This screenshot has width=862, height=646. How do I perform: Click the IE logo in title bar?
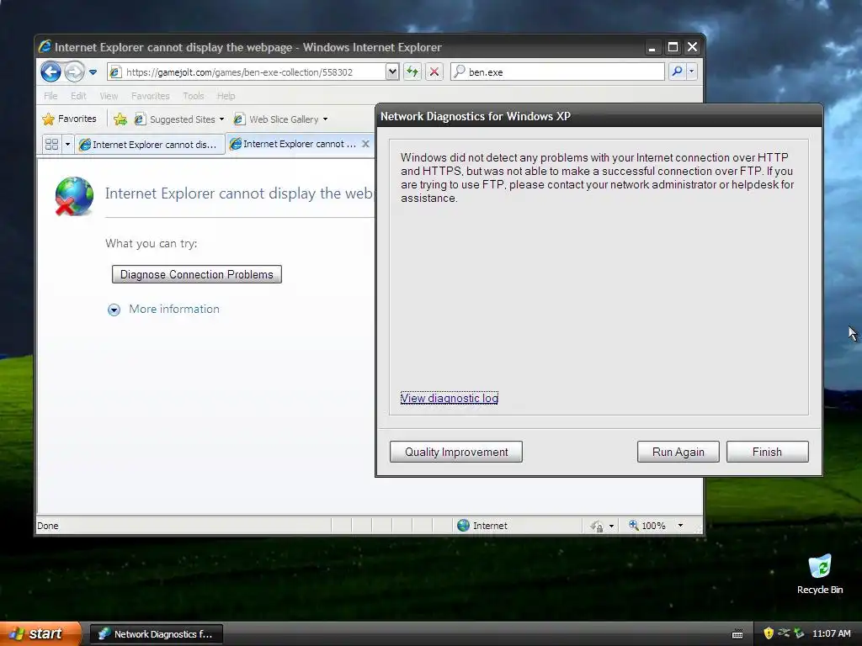[45, 47]
